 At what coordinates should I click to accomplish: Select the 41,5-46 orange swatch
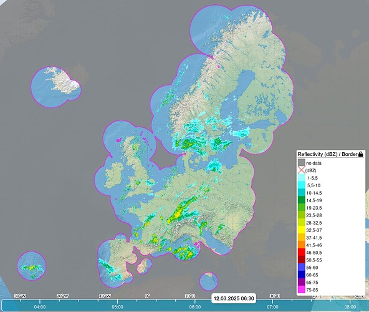click(x=302, y=245)
